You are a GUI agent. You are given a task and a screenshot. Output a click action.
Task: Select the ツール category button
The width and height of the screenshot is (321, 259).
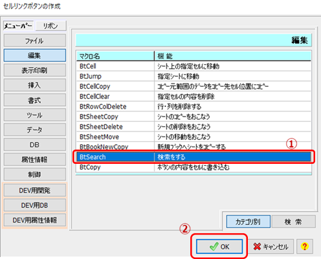click(x=34, y=115)
